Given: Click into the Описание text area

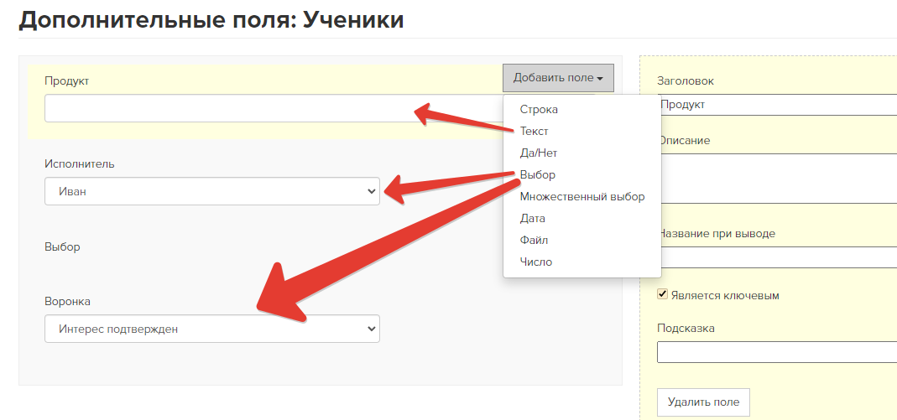Looking at the screenshot, I should click(x=777, y=178).
